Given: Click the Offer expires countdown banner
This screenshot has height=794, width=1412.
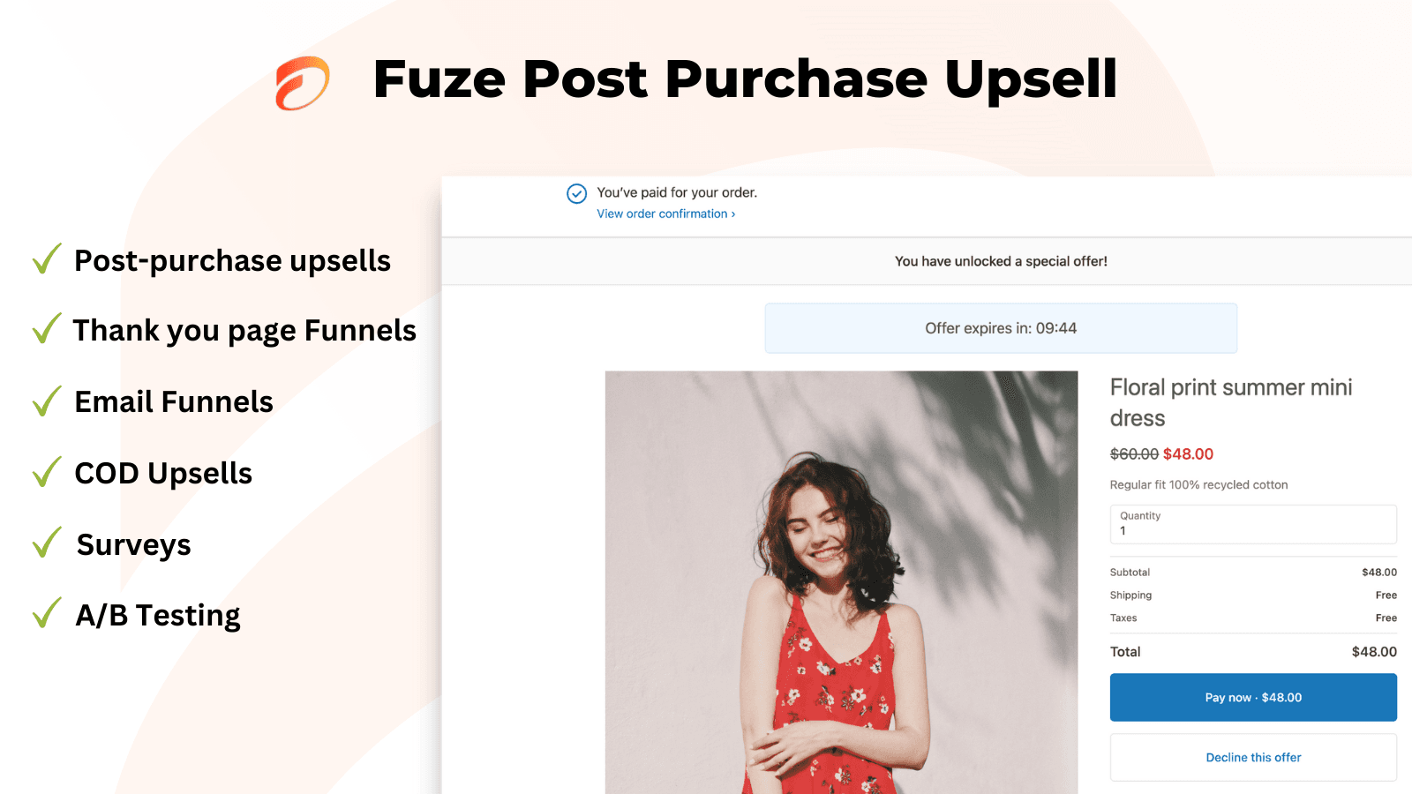Looking at the screenshot, I should 1001,328.
